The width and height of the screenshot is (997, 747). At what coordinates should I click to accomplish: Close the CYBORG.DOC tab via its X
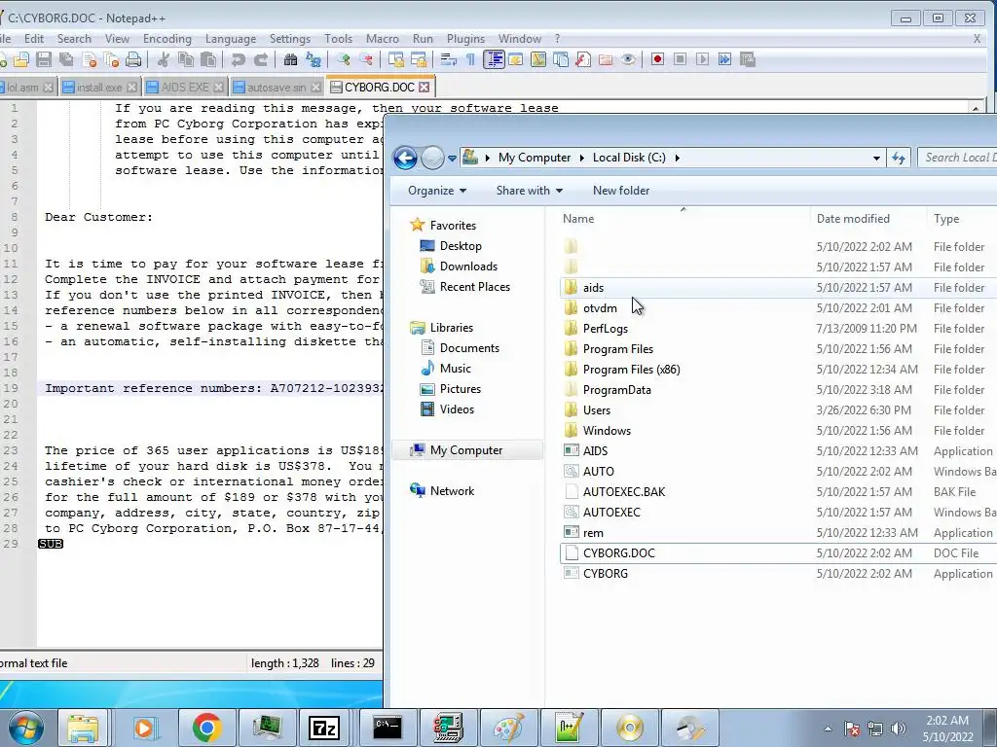[425, 87]
